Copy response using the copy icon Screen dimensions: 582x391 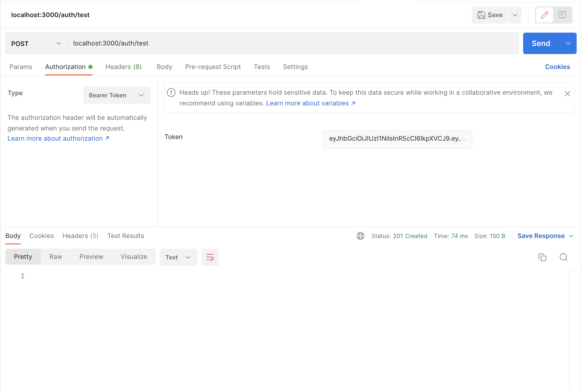(x=542, y=257)
